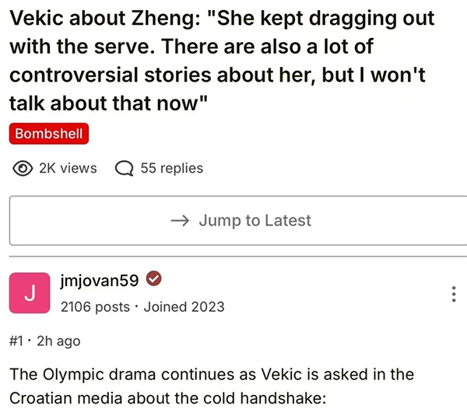Select the red Bombshell tag
The width and height of the screenshot is (467, 412).
coord(49,133)
